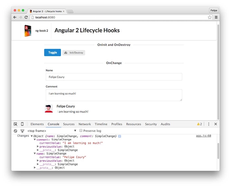Open the Chrome hamburger menu
This screenshot has width=231, height=187.
tap(216, 17)
